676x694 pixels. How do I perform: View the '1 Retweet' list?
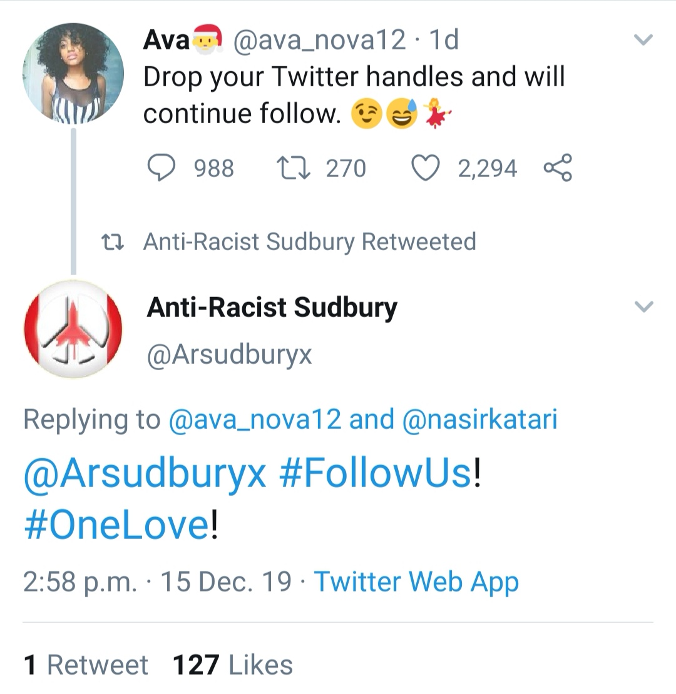[x=86, y=665]
